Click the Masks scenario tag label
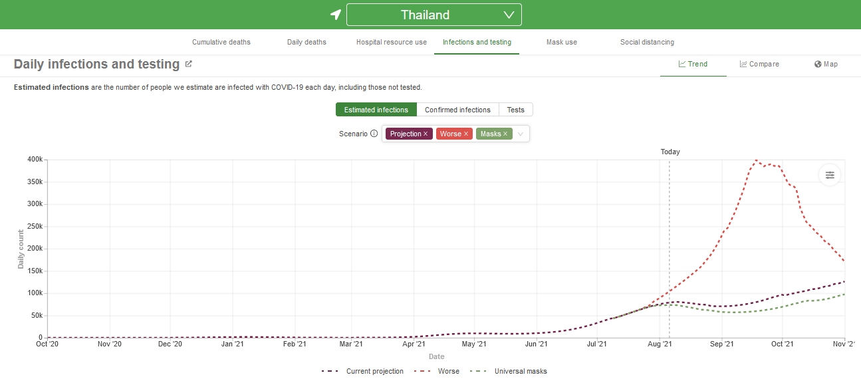The width and height of the screenshot is (861, 381). [491, 134]
